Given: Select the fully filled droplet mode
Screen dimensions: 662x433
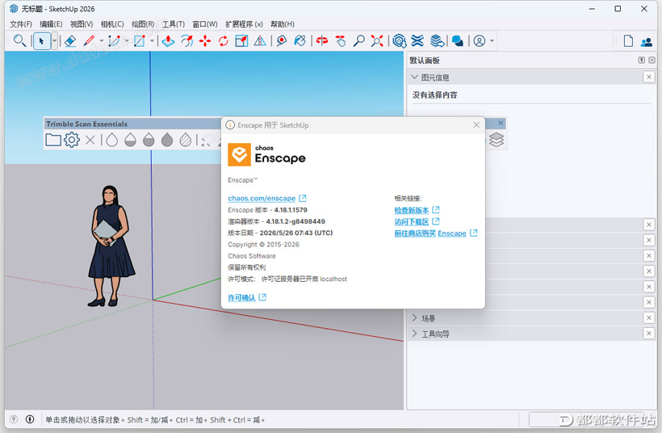Looking at the screenshot, I should point(167,140).
